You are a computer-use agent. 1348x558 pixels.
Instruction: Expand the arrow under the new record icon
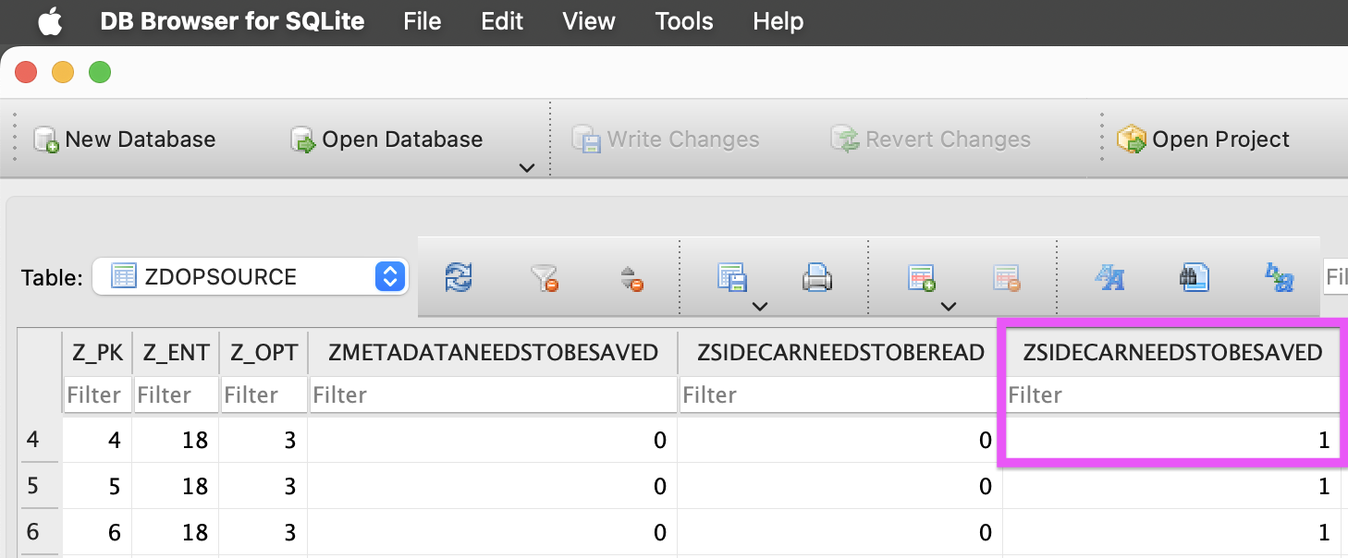pos(948,306)
